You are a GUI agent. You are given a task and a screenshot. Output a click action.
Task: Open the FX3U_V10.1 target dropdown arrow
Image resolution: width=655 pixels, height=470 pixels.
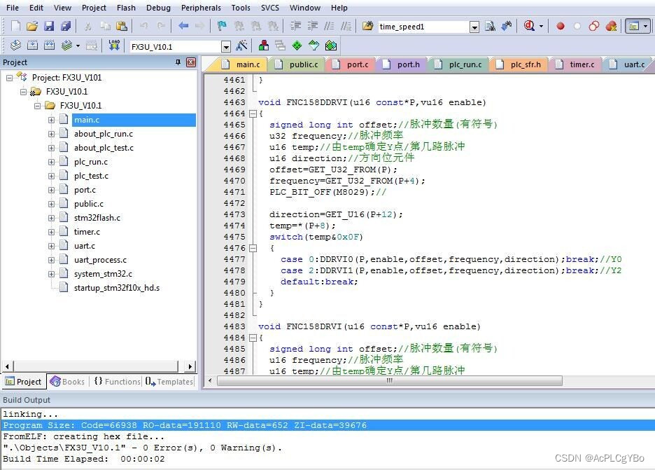(x=225, y=47)
